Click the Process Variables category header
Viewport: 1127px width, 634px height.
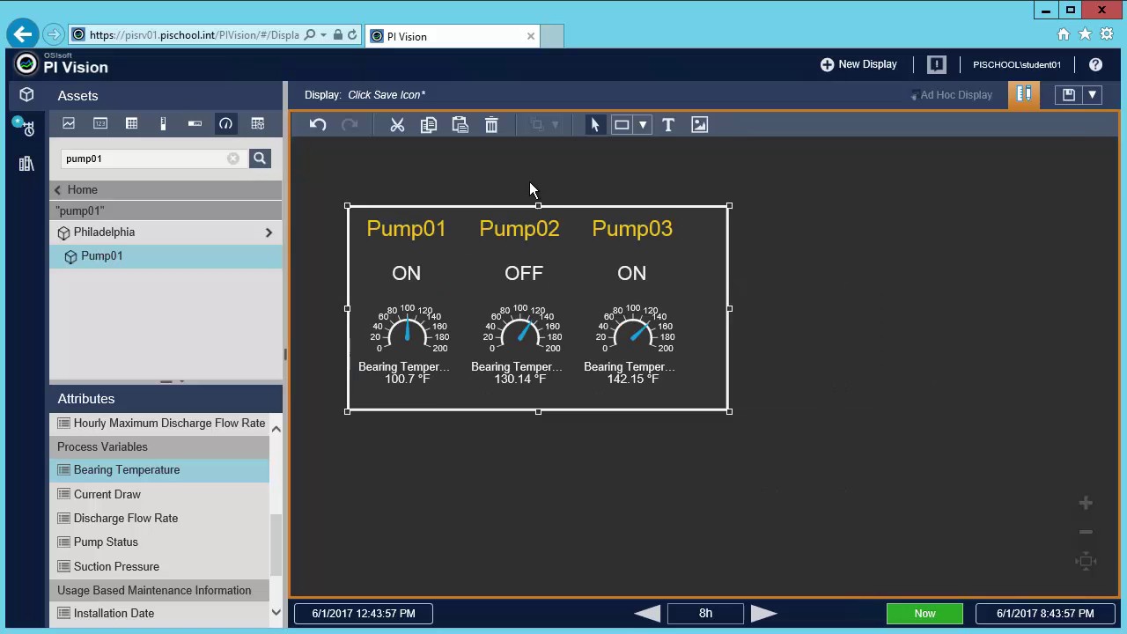[158, 447]
